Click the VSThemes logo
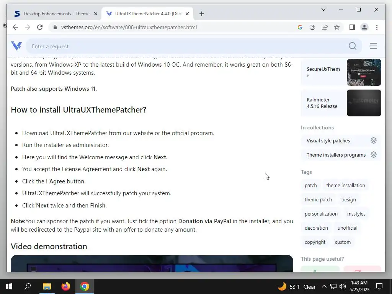 [x=16, y=46]
